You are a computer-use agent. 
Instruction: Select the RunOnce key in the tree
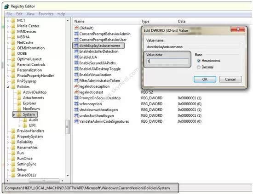25,159
